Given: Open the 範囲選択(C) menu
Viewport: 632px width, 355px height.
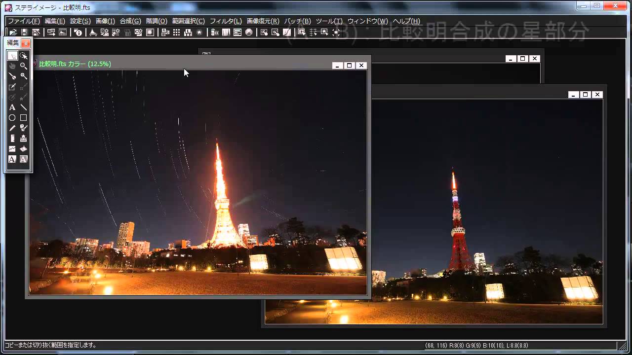Looking at the screenshot, I should click(188, 21).
